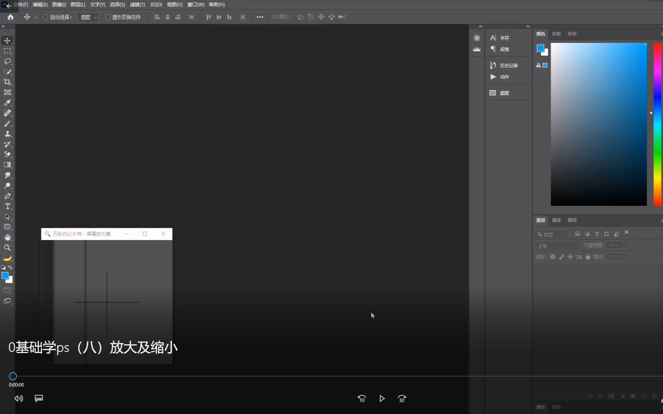Select the Hand tool
The height and width of the screenshot is (414, 663).
tap(7, 237)
